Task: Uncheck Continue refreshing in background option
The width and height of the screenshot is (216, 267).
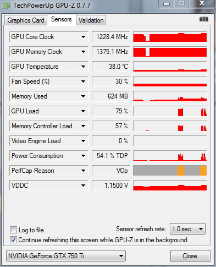Action: pos(13,240)
